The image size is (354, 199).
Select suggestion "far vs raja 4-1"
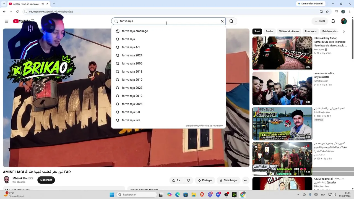168,47
